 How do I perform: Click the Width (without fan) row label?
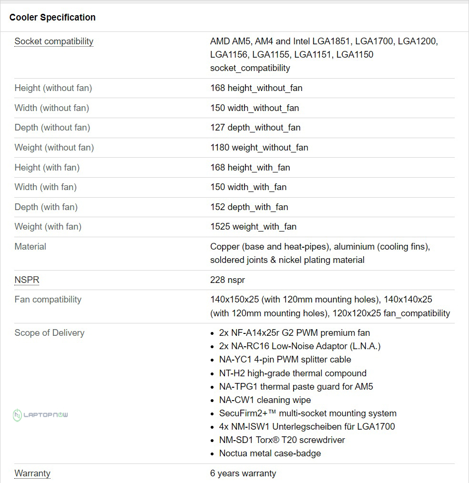point(52,108)
